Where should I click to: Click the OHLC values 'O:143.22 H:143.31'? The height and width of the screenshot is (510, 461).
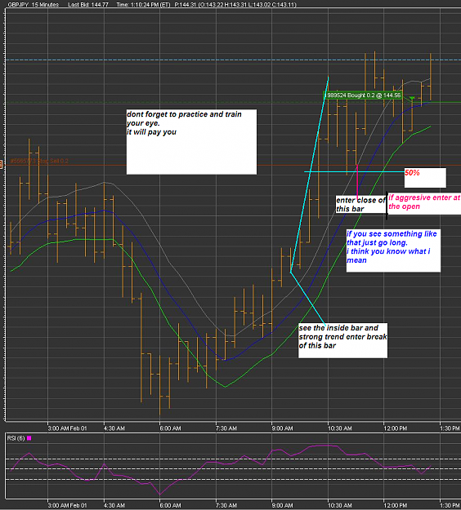pyautogui.click(x=225, y=5)
